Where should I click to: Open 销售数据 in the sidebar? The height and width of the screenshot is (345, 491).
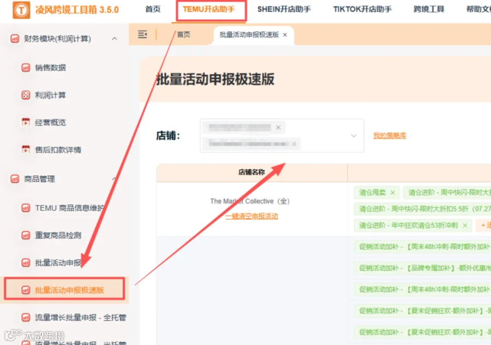click(50, 67)
